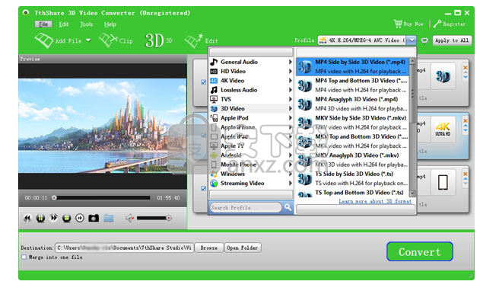499x291 pixels.
Task: Choose MP4 Anaglyph 3D Video format
Action: click(x=352, y=104)
